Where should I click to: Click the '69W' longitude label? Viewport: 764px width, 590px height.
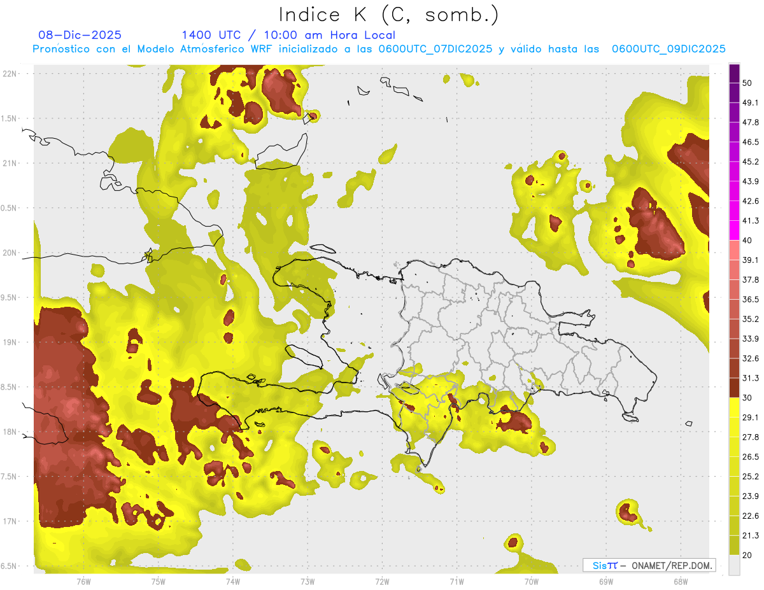click(x=606, y=582)
